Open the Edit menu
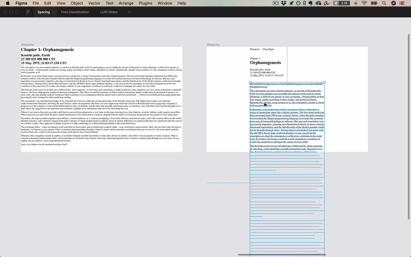Viewport: 411px width, 257px height. coord(48,3)
